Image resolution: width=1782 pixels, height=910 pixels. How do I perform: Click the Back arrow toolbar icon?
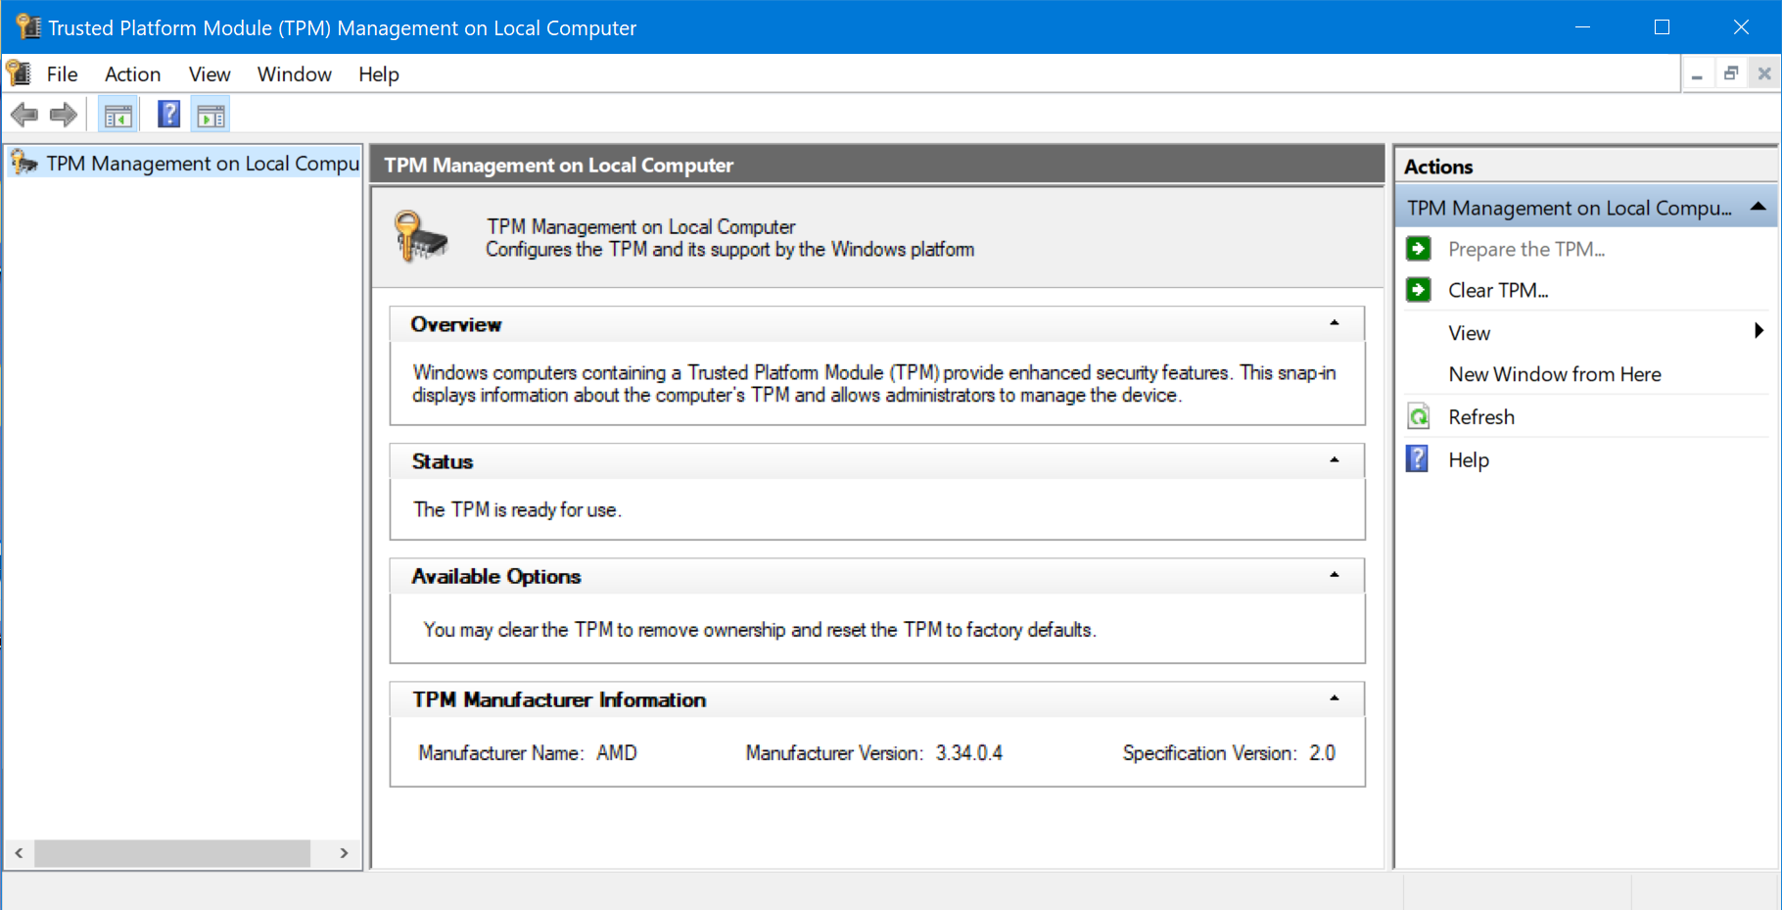23,116
